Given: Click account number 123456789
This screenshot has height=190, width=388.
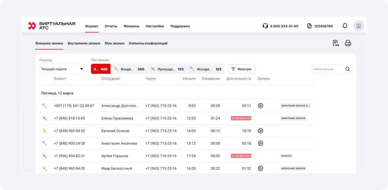Looking at the screenshot, I should [x=324, y=26].
